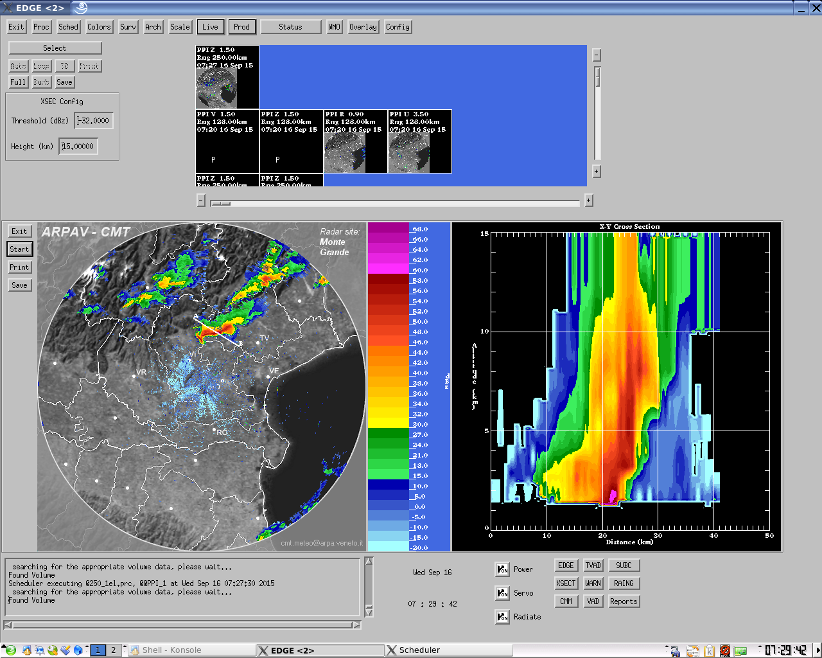Open the Config button
822x658 pixels.
(398, 27)
